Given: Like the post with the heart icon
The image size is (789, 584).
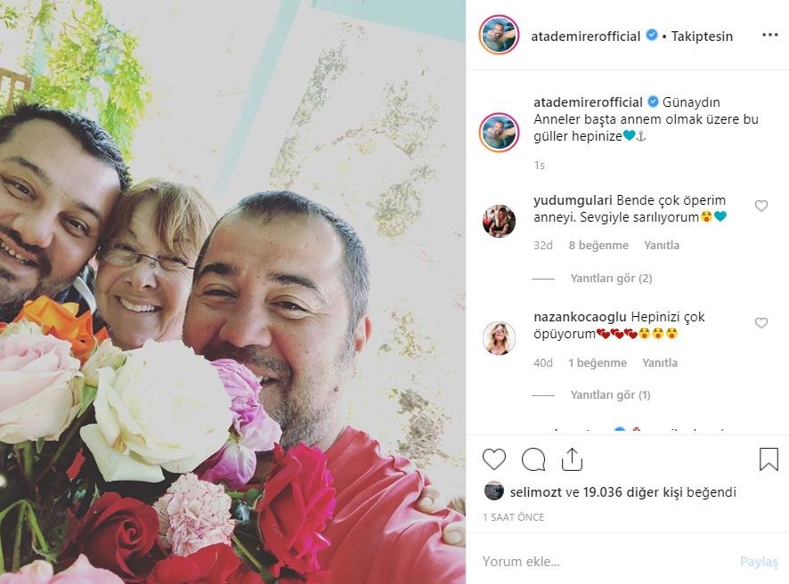Looking at the screenshot, I should (x=493, y=459).
